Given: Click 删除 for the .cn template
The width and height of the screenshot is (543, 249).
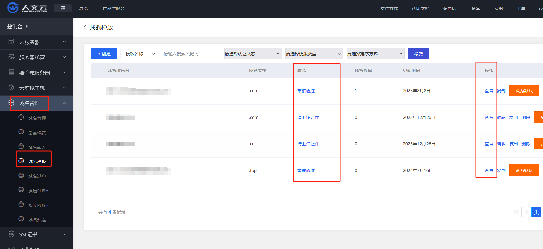Looking at the screenshot, I should [x=526, y=144].
